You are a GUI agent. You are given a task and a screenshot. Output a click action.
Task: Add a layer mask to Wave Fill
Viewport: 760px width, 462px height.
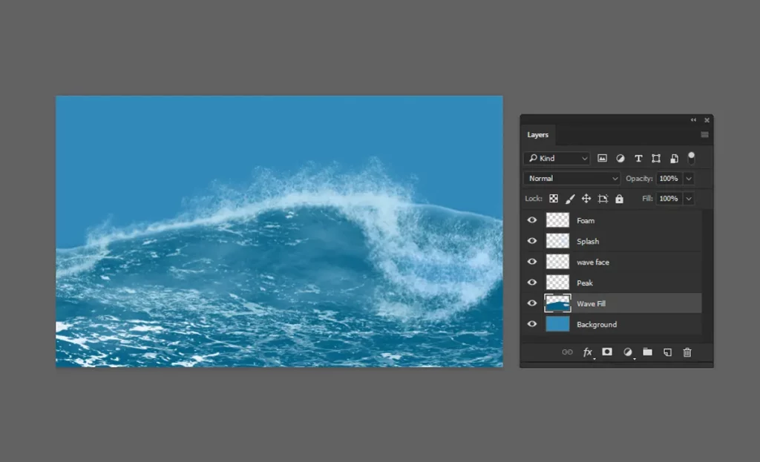tap(607, 352)
